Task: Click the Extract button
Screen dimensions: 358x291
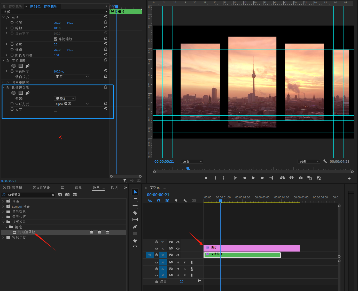Action: [x=291, y=178]
